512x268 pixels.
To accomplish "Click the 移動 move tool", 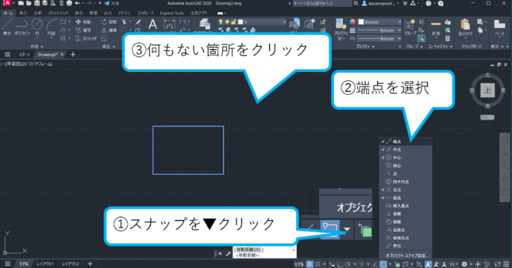I will (84, 22).
